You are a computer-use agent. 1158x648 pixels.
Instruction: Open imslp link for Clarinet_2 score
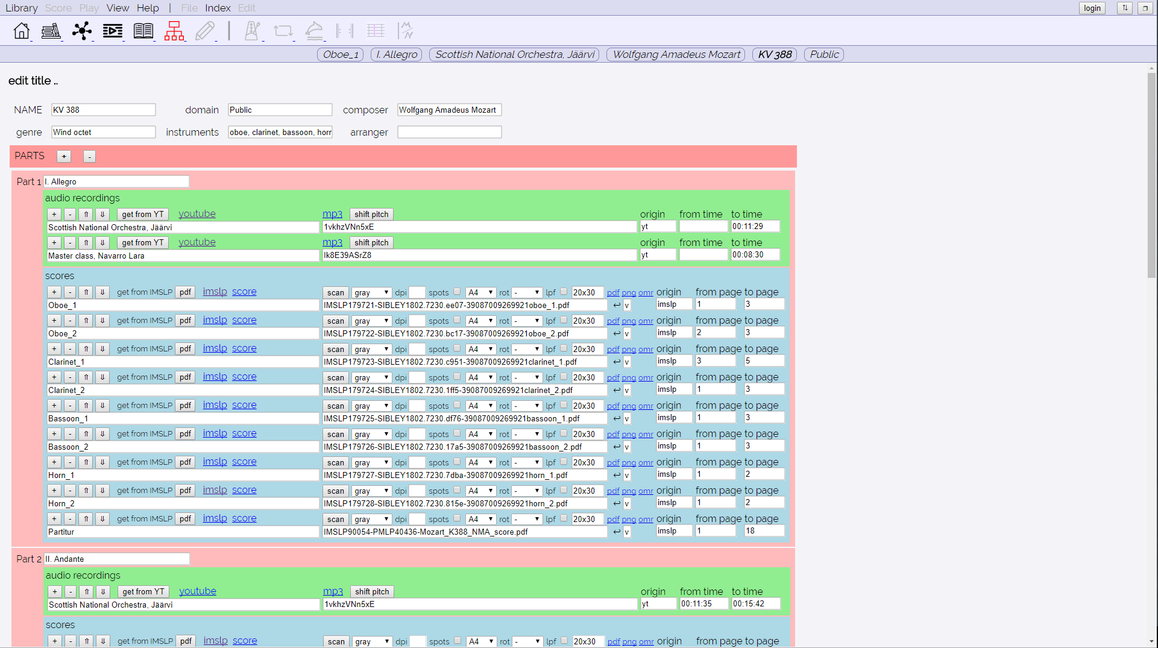(x=215, y=377)
